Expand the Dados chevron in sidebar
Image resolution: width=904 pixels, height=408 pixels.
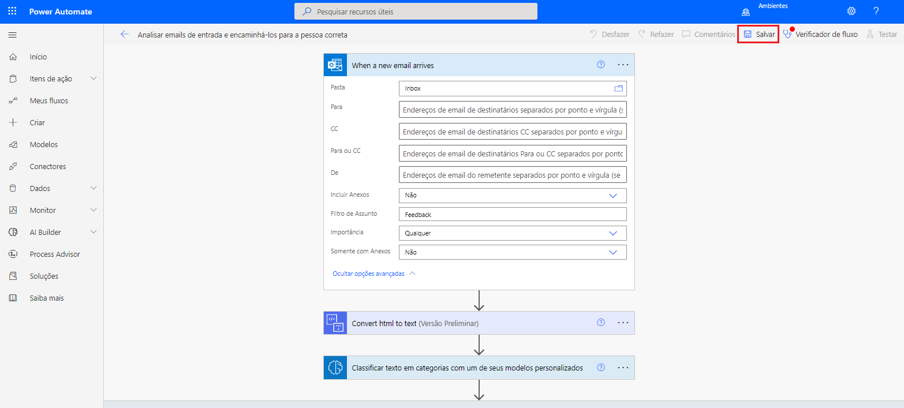(94, 188)
